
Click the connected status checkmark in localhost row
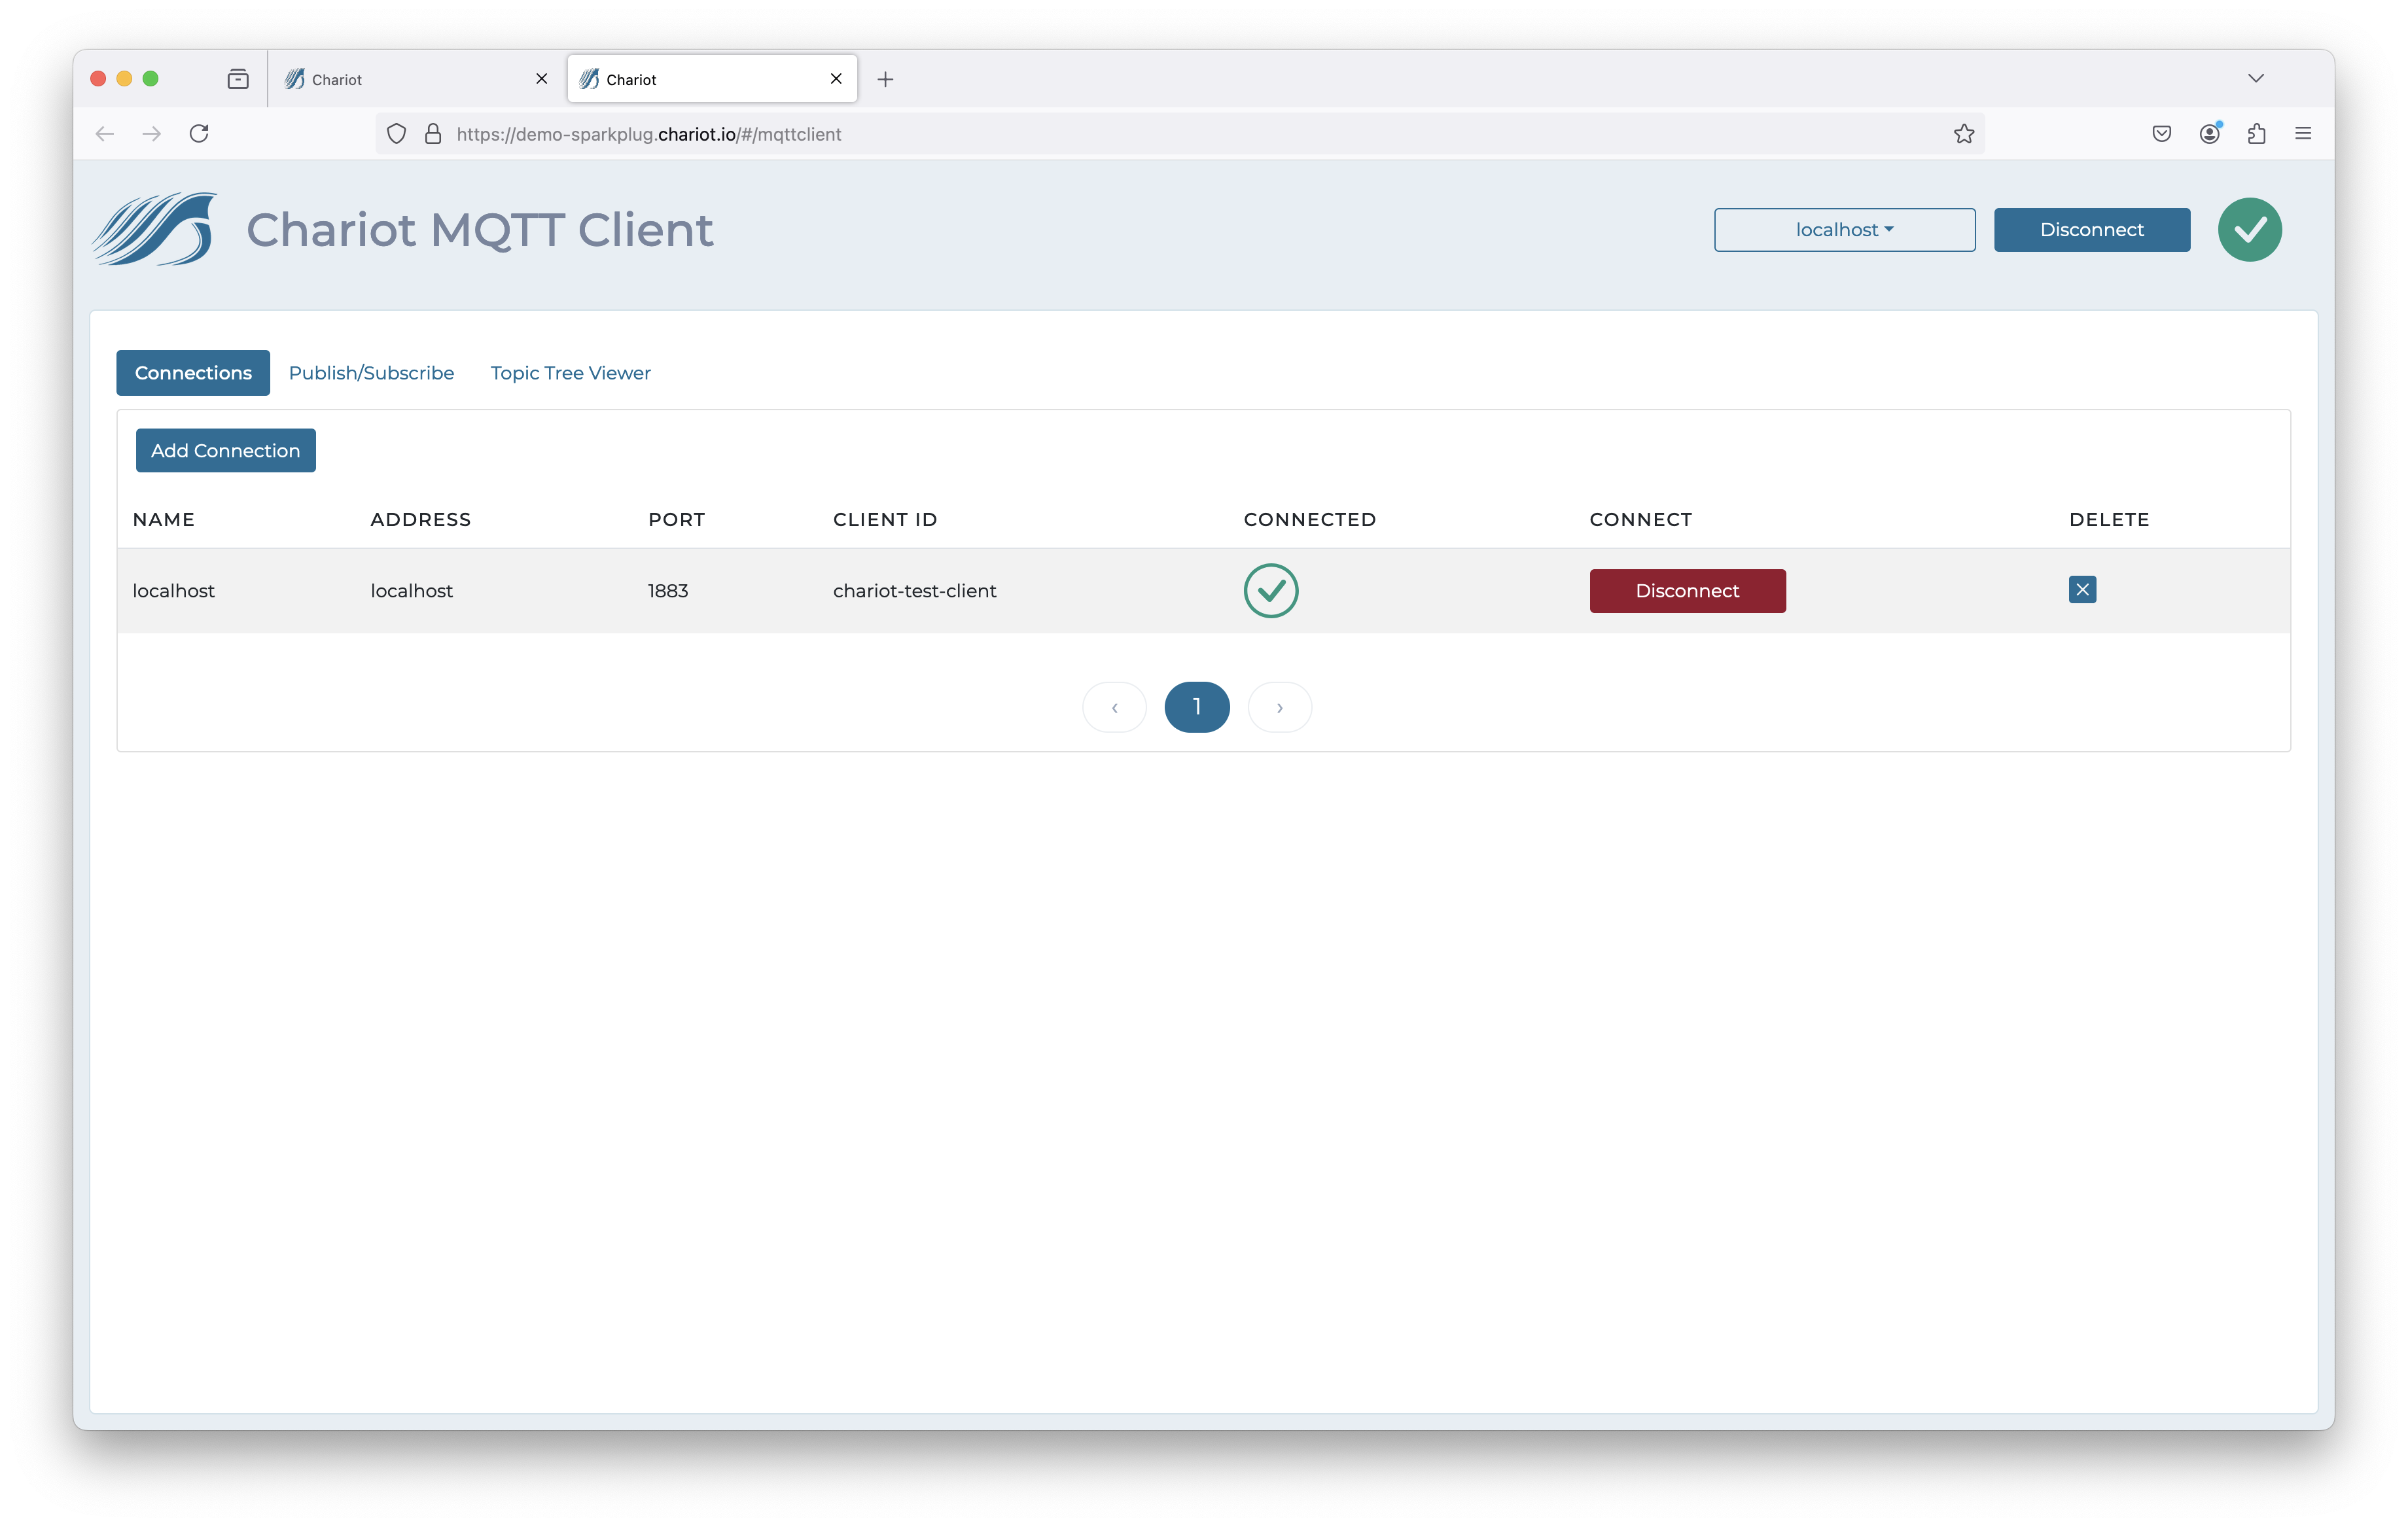click(x=1271, y=591)
